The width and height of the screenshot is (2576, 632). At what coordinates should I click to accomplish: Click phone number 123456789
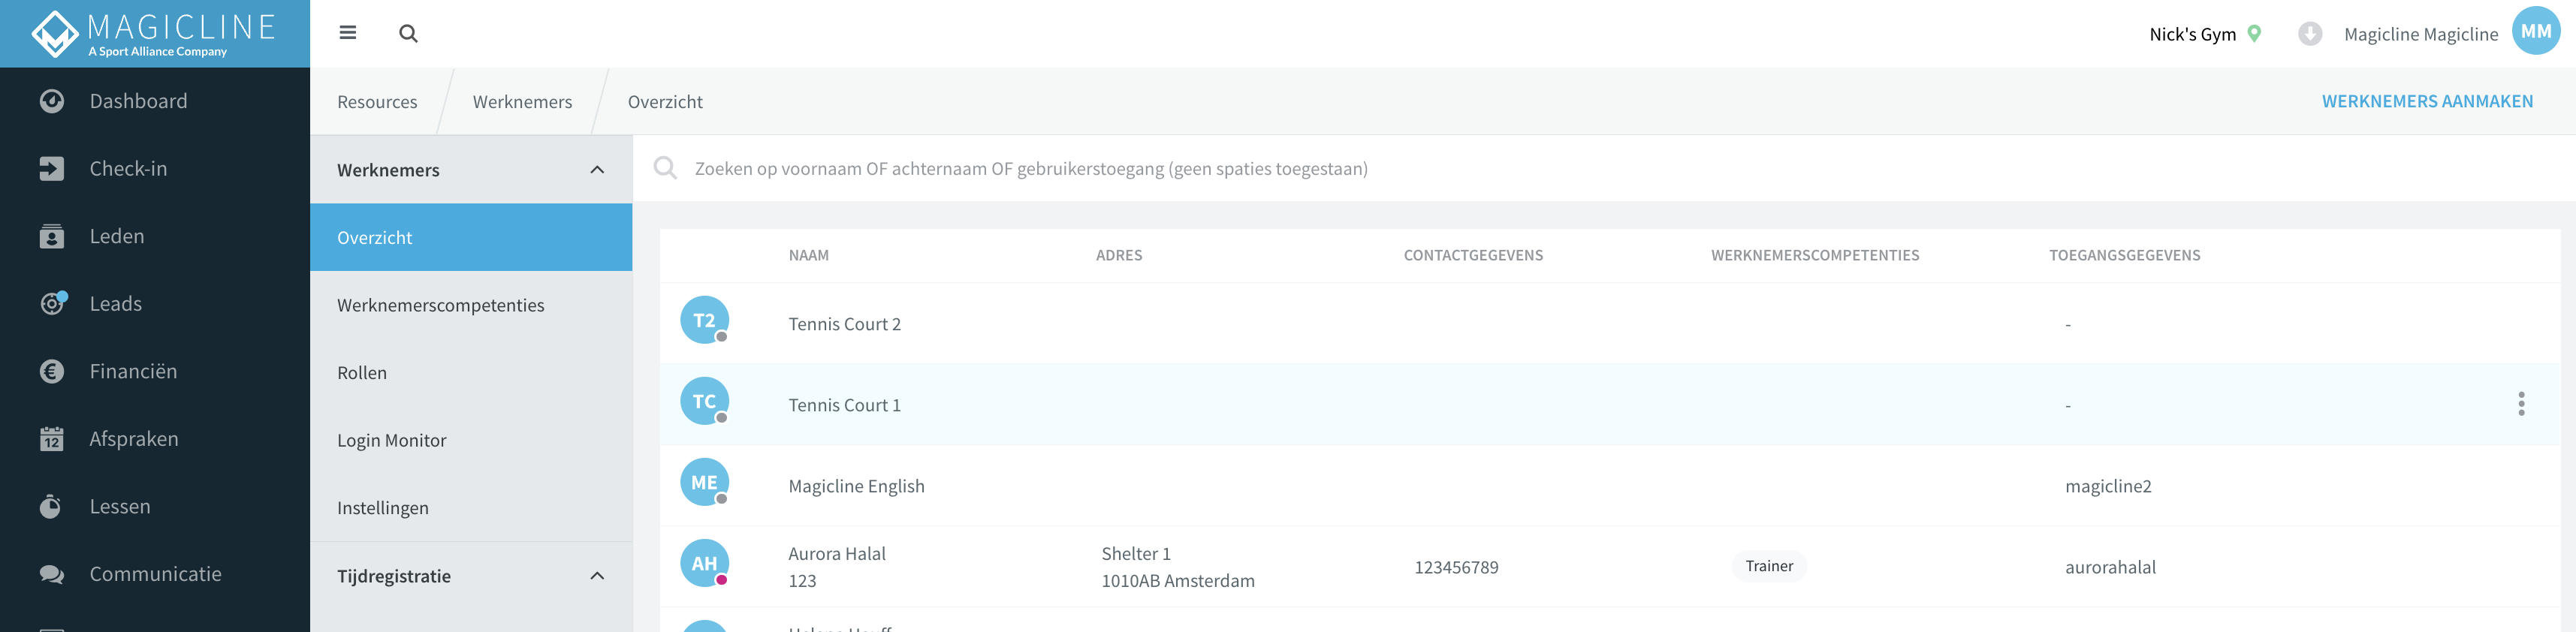click(1456, 567)
